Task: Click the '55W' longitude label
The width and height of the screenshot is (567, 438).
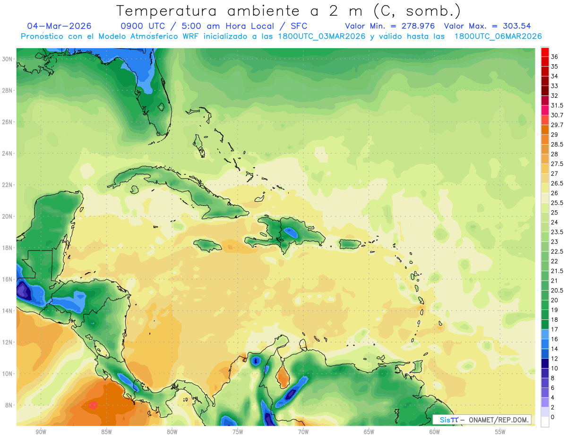Action: 500,432
